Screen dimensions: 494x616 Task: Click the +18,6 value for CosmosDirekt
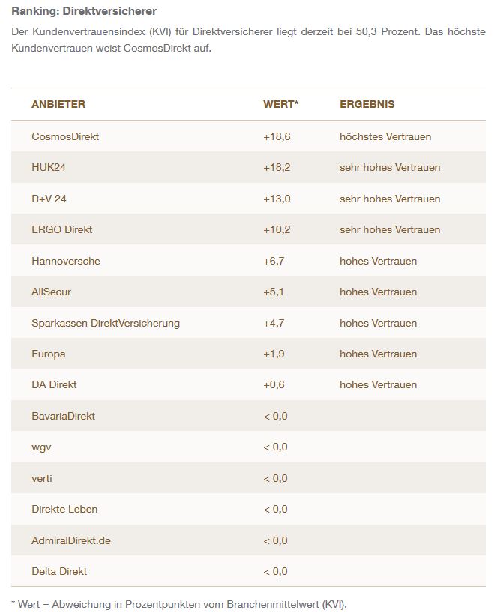[277, 136]
